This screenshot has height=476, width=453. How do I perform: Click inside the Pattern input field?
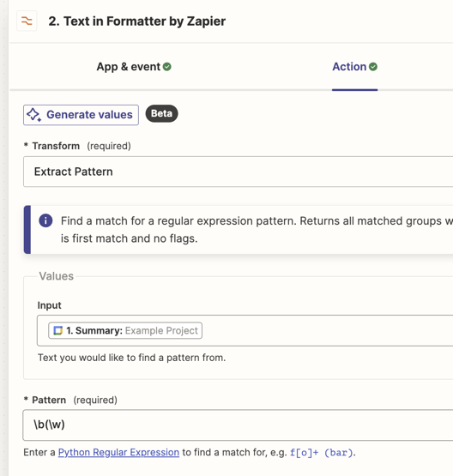coord(238,425)
